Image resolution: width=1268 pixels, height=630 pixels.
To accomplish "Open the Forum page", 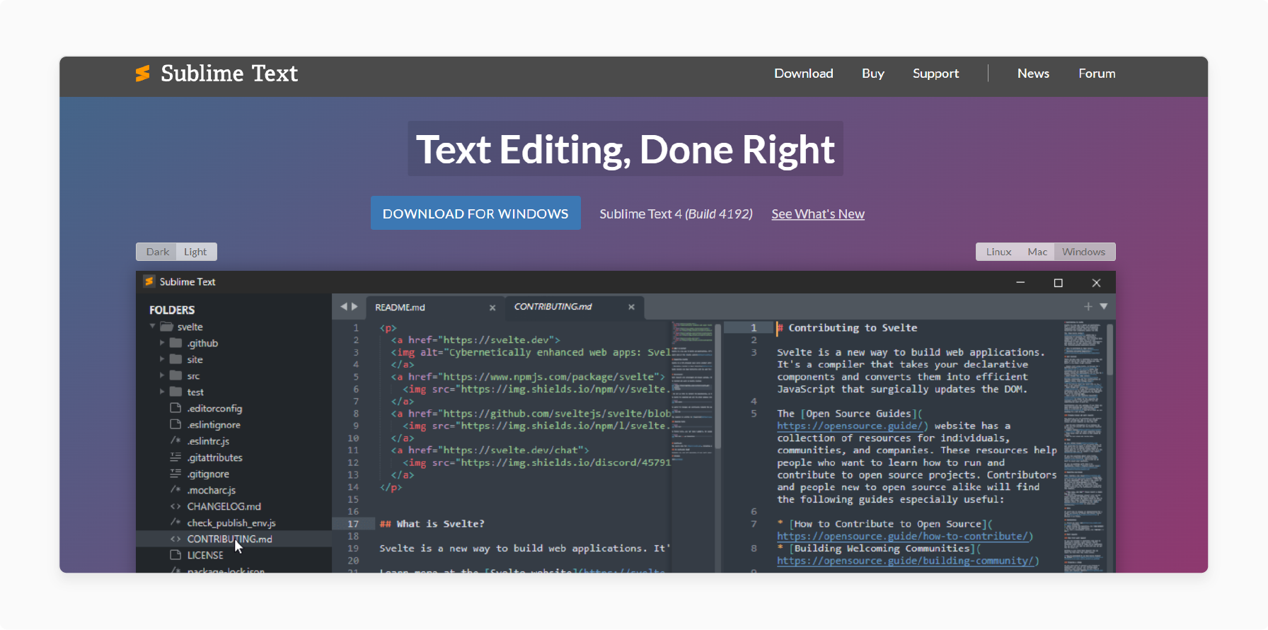I will click(x=1097, y=74).
